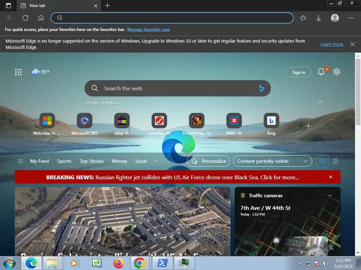The height and width of the screenshot is (270, 361).
Task: Focus the Search the web box
Action: (x=178, y=88)
